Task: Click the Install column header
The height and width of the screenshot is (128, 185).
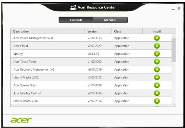Action: point(157,31)
